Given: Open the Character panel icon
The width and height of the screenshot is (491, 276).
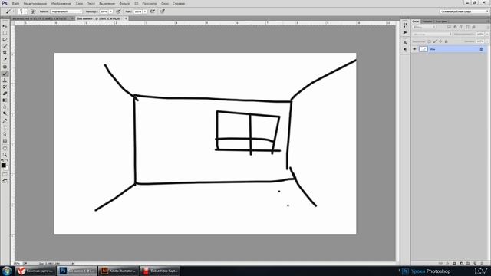Looking at the screenshot, I should click(x=405, y=43).
